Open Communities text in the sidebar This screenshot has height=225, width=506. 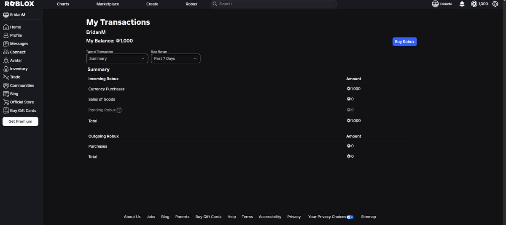coord(22,85)
